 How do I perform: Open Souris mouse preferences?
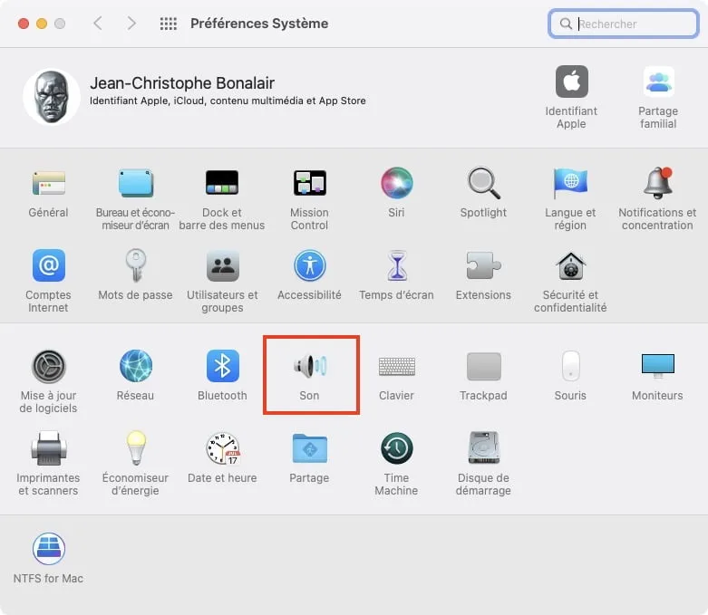pos(570,366)
